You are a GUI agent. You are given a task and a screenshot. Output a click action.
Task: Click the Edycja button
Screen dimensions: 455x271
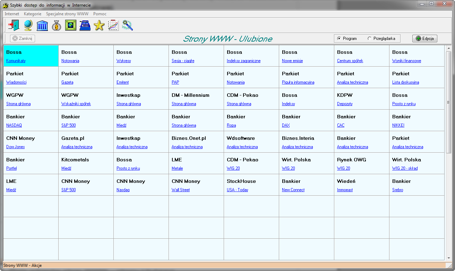coord(425,39)
